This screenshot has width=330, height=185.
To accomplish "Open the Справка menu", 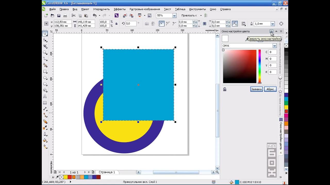I will coord(225,9).
